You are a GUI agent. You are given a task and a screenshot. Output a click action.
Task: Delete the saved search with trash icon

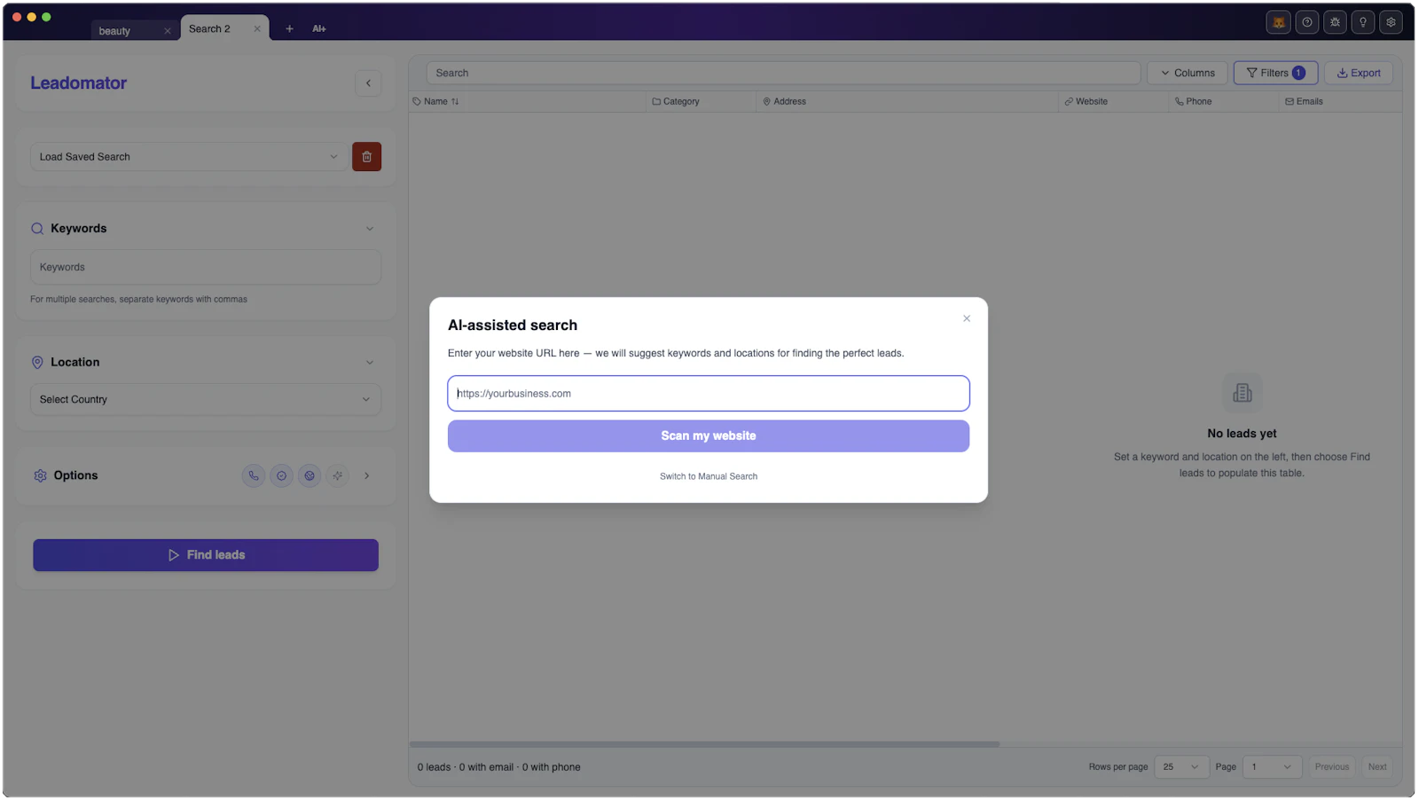pos(366,157)
